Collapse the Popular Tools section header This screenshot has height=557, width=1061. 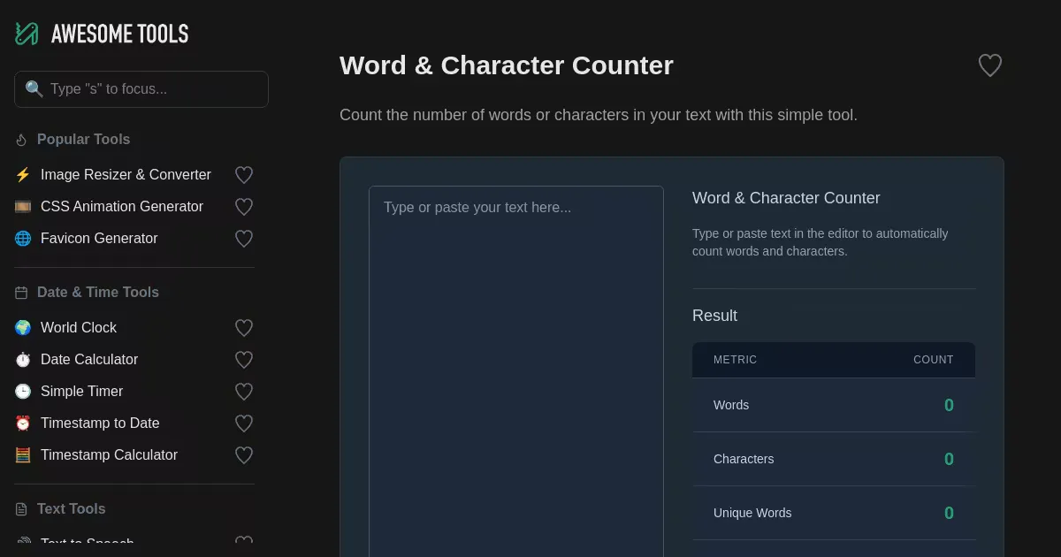[x=83, y=140]
